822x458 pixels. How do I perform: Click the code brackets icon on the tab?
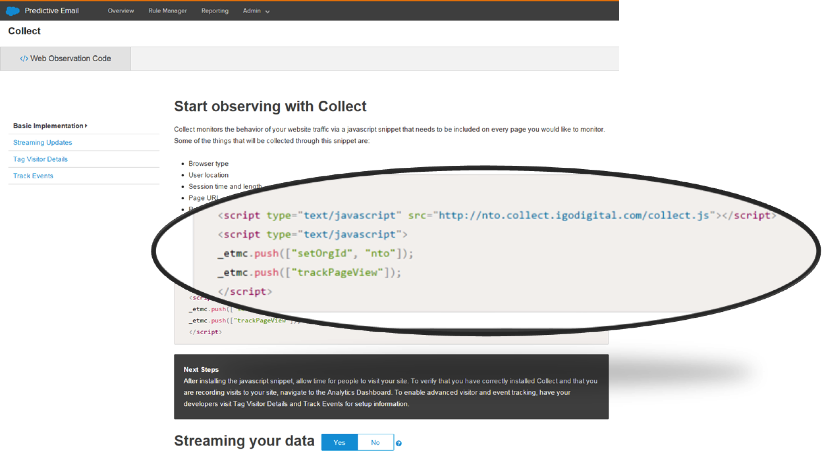(x=24, y=59)
